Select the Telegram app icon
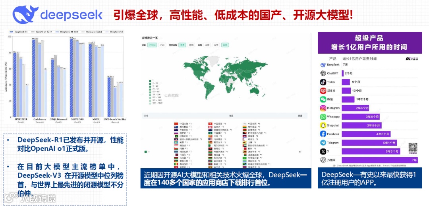The image size is (429, 206). click(323, 143)
